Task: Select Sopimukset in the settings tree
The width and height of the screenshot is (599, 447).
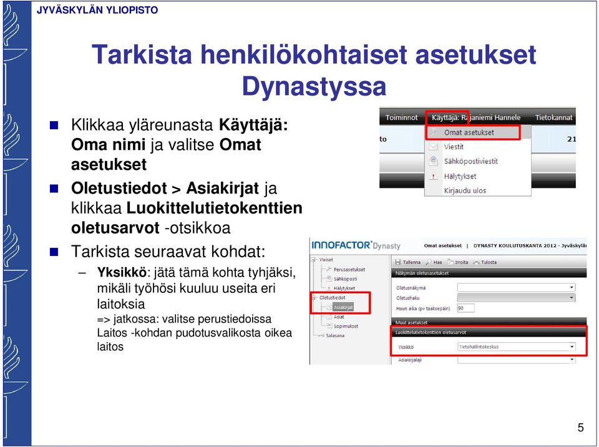Action: pyautogui.click(x=346, y=326)
